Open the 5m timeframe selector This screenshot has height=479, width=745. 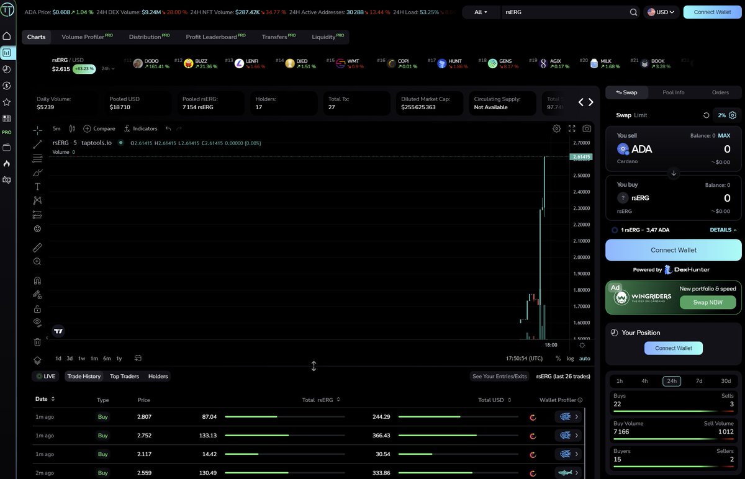pyautogui.click(x=56, y=128)
